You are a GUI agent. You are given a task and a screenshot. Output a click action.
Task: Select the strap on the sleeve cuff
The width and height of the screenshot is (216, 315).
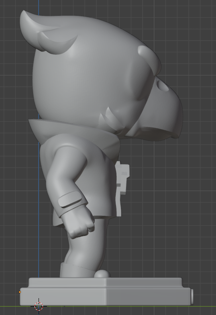pyautogui.click(x=70, y=199)
